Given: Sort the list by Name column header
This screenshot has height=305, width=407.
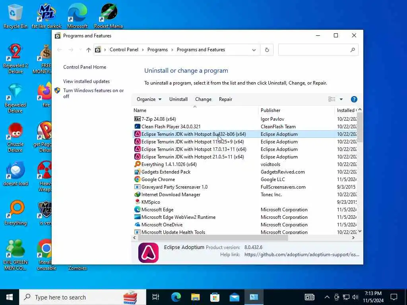Looking at the screenshot, I should click(195, 110).
